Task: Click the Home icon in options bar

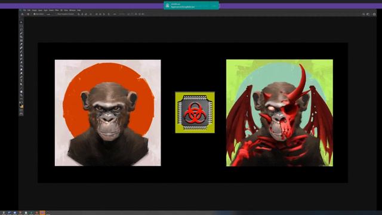Action: pos(23,14)
